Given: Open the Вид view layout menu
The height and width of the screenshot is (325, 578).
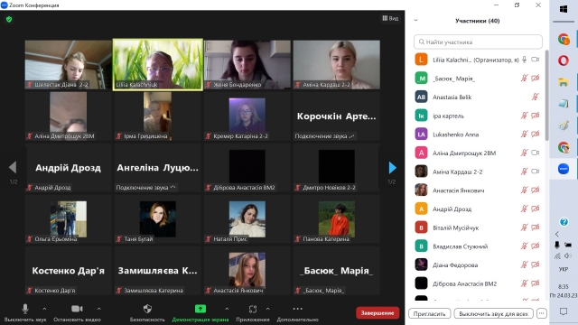Looking at the screenshot, I should coord(390,18).
